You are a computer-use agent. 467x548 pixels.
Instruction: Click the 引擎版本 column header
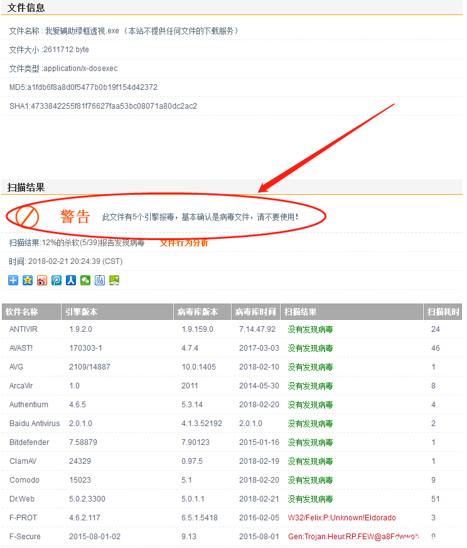click(x=117, y=312)
